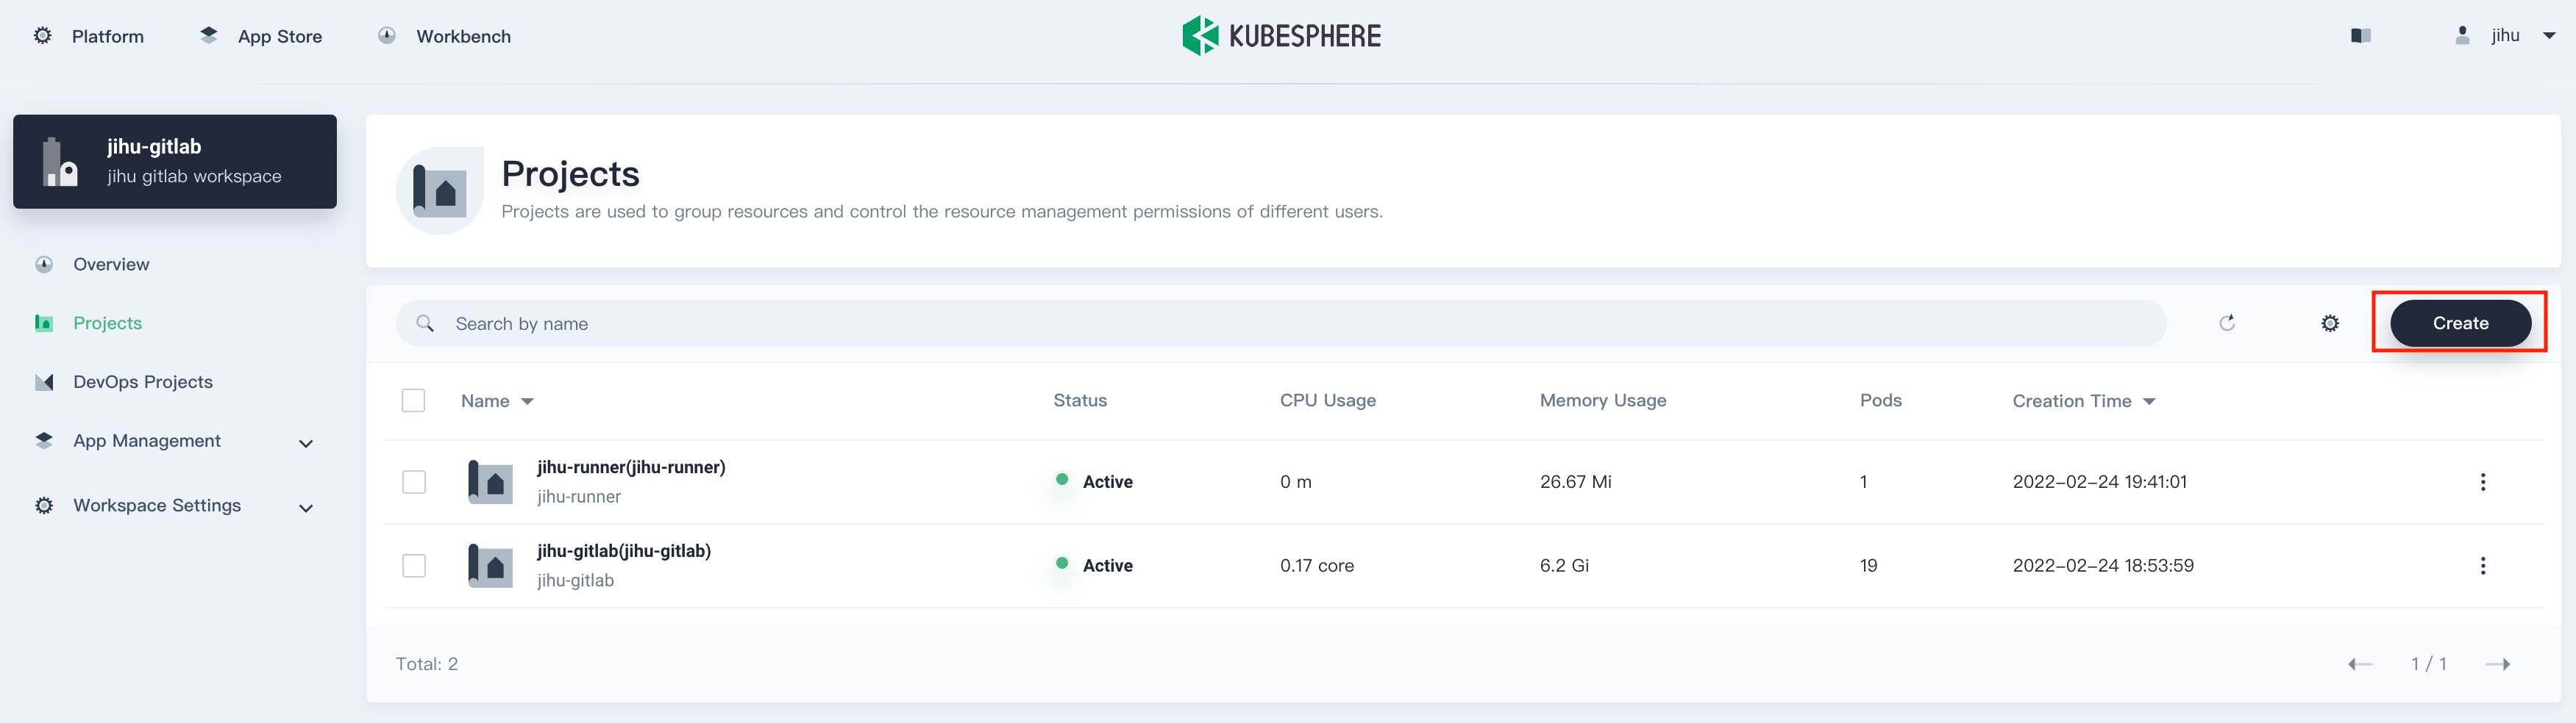Click the Status column header
2576x723 pixels.
click(x=1080, y=400)
